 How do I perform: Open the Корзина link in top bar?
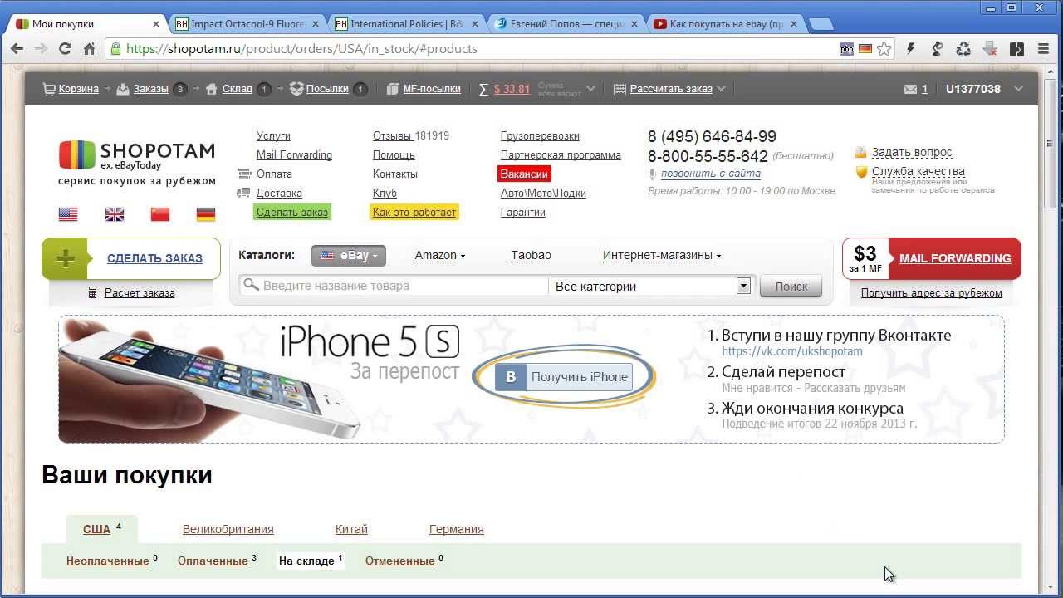pyautogui.click(x=78, y=89)
